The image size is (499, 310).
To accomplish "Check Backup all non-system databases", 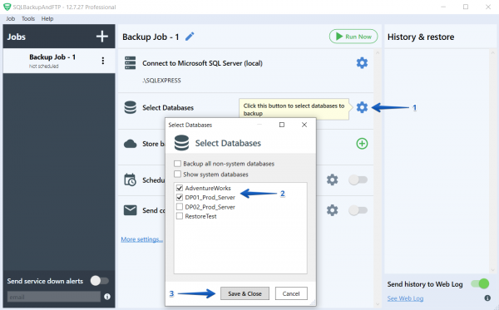I will tap(178, 164).
